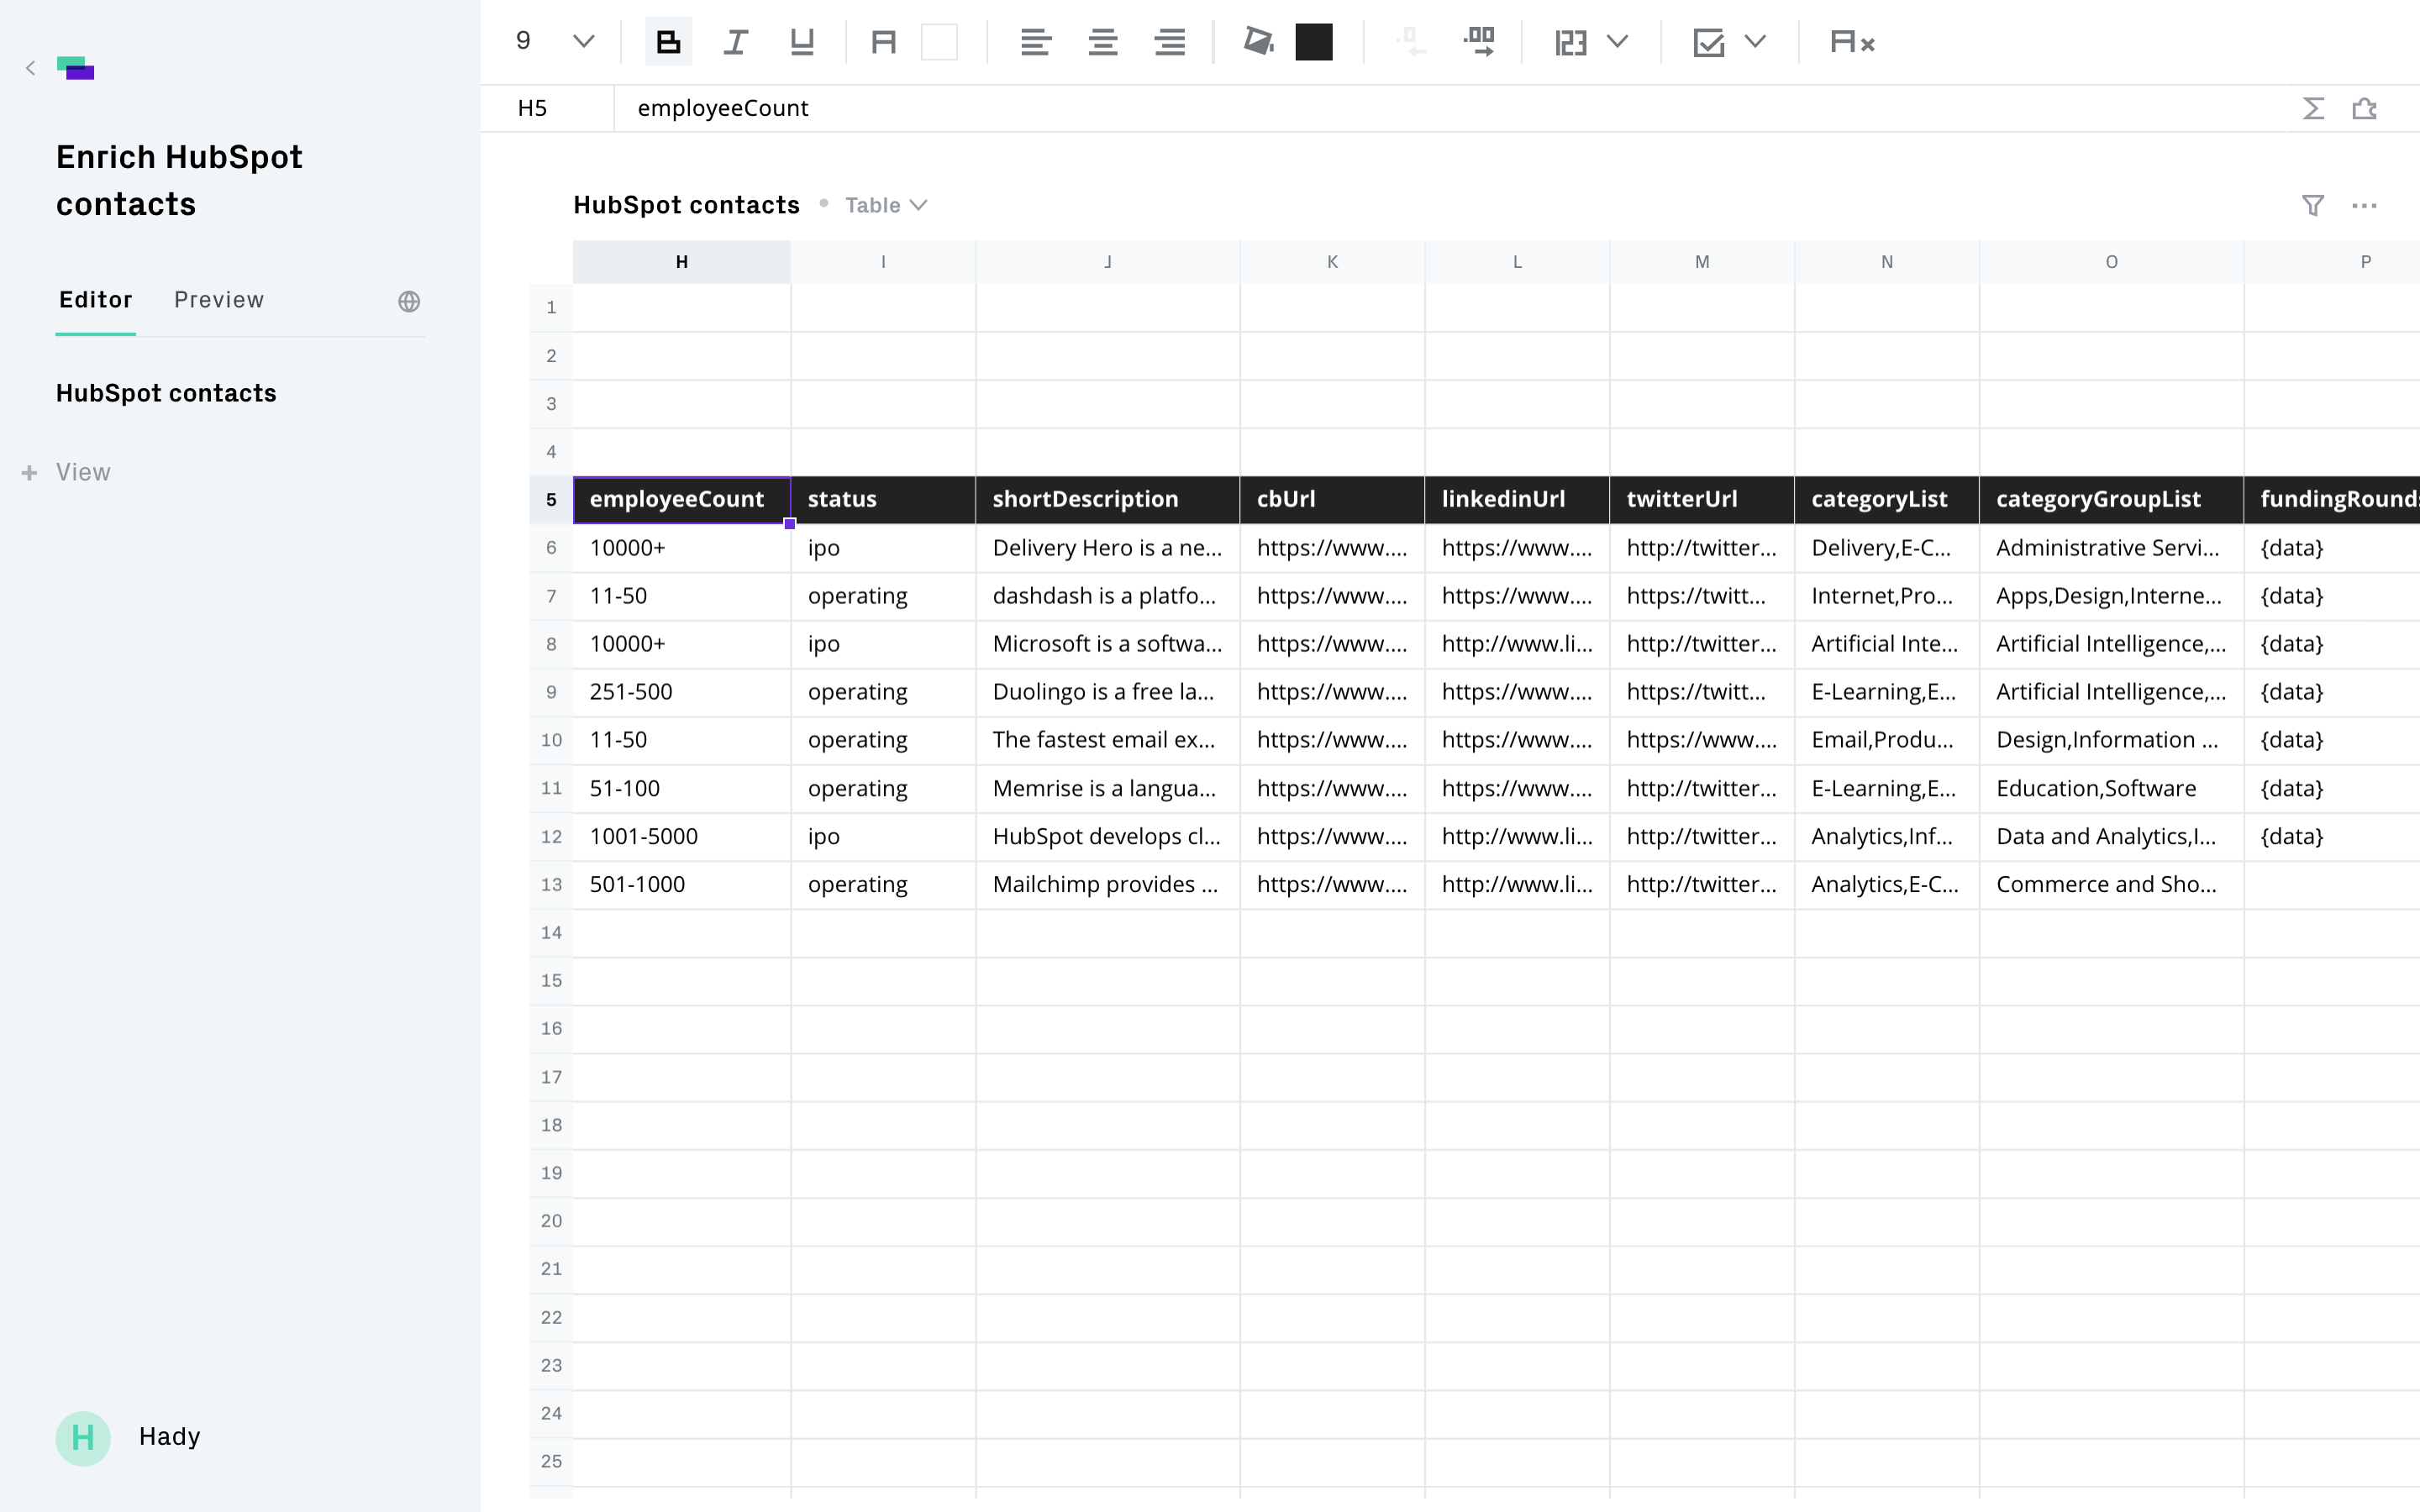Select the 'Duolingo is a free la...' cell
The width and height of the screenshot is (2420, 1512).
[x=1108, y=692]
